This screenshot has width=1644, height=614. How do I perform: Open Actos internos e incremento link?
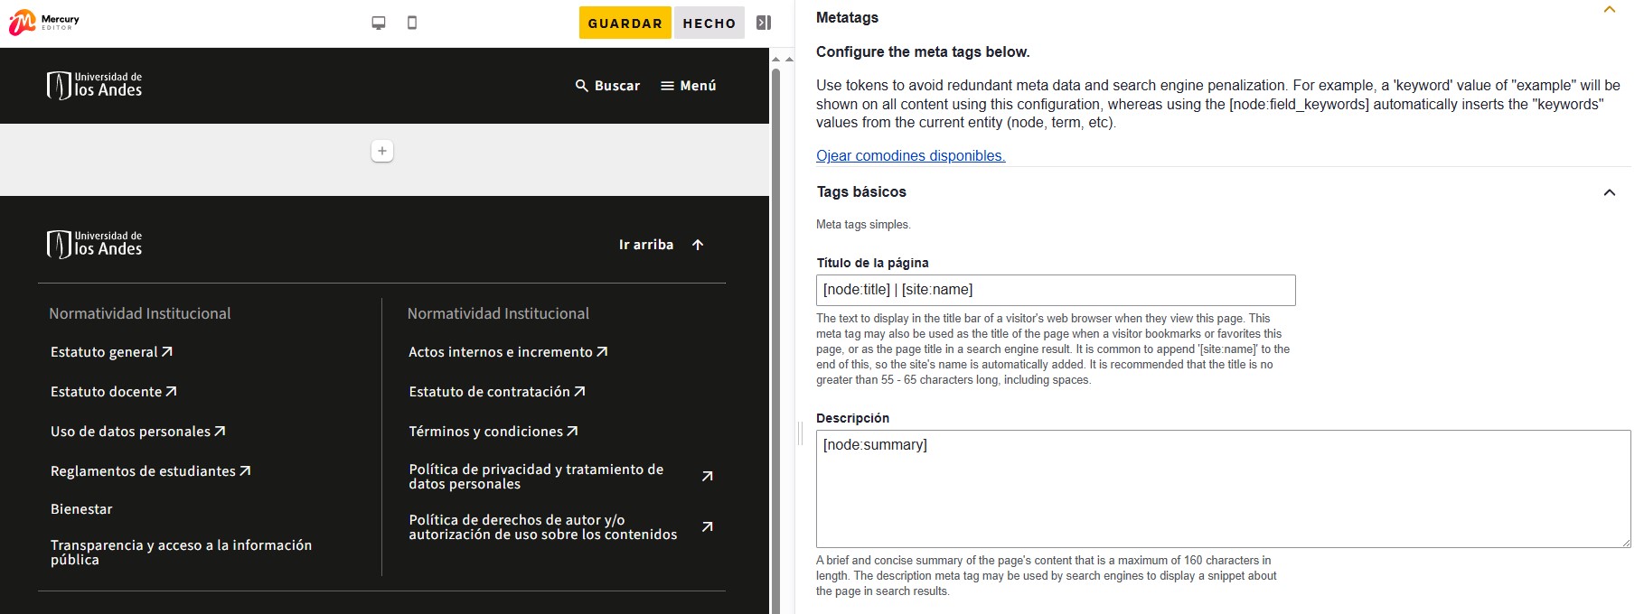(508, 352)
